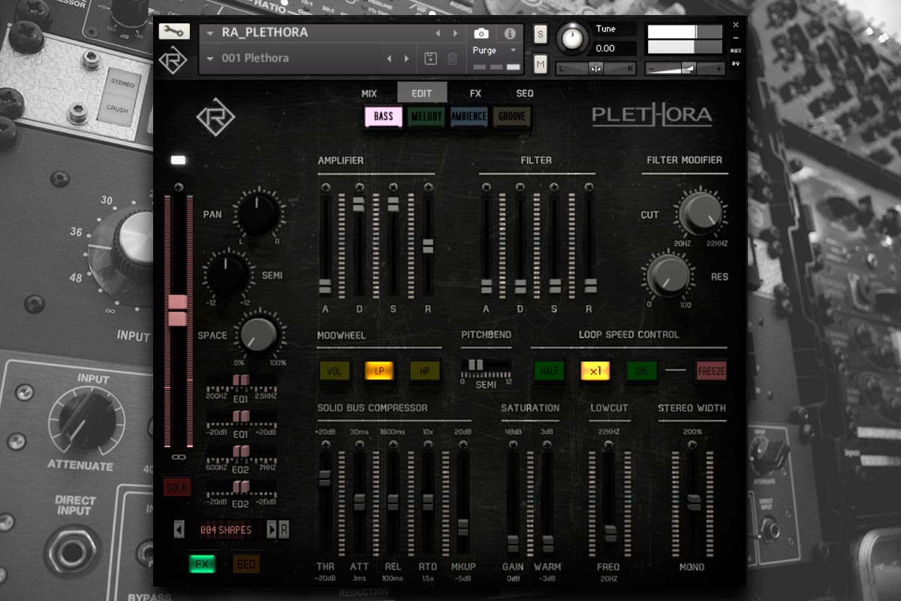Click the screw icon above the Stereo Width slider
The image size is (901, 601).
tap(693, 444)
